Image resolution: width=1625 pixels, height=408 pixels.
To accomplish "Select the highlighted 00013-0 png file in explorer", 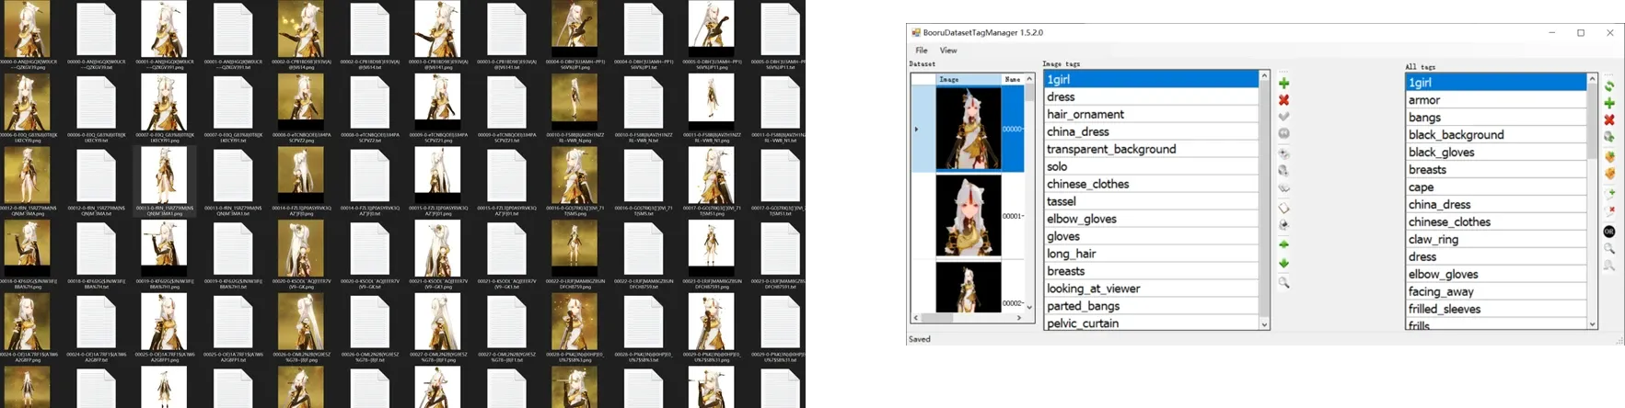I will click(x=164, y=182).
